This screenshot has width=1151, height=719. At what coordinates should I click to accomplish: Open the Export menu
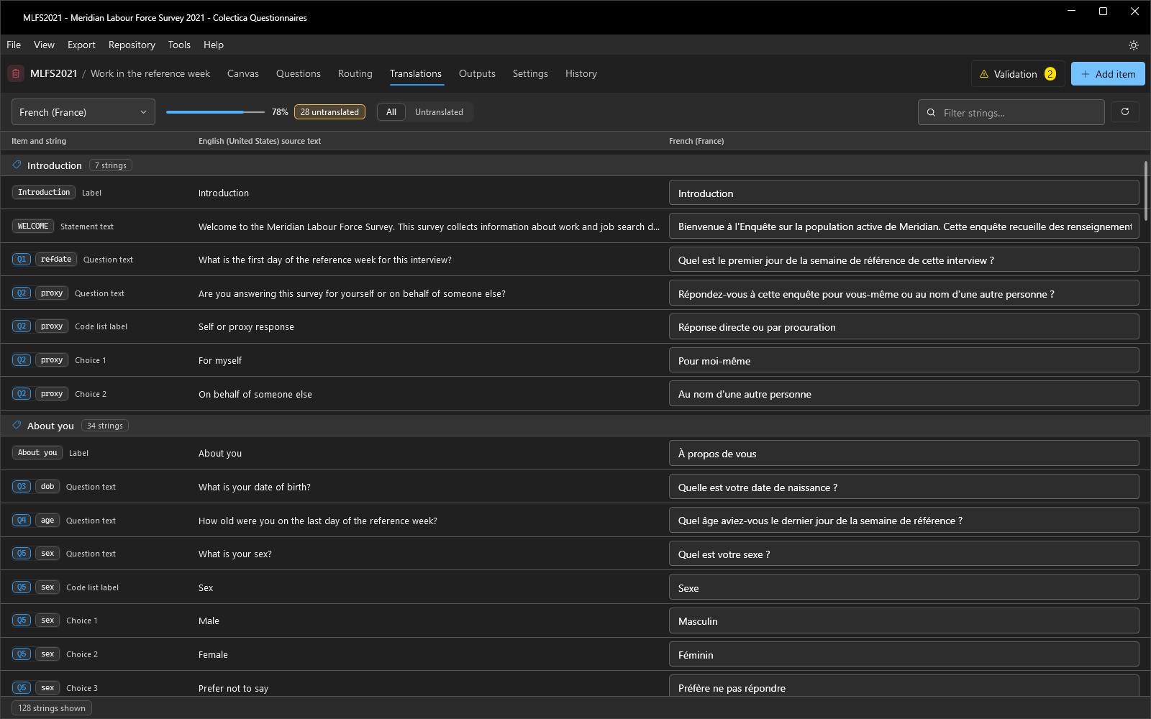(81, 45)
